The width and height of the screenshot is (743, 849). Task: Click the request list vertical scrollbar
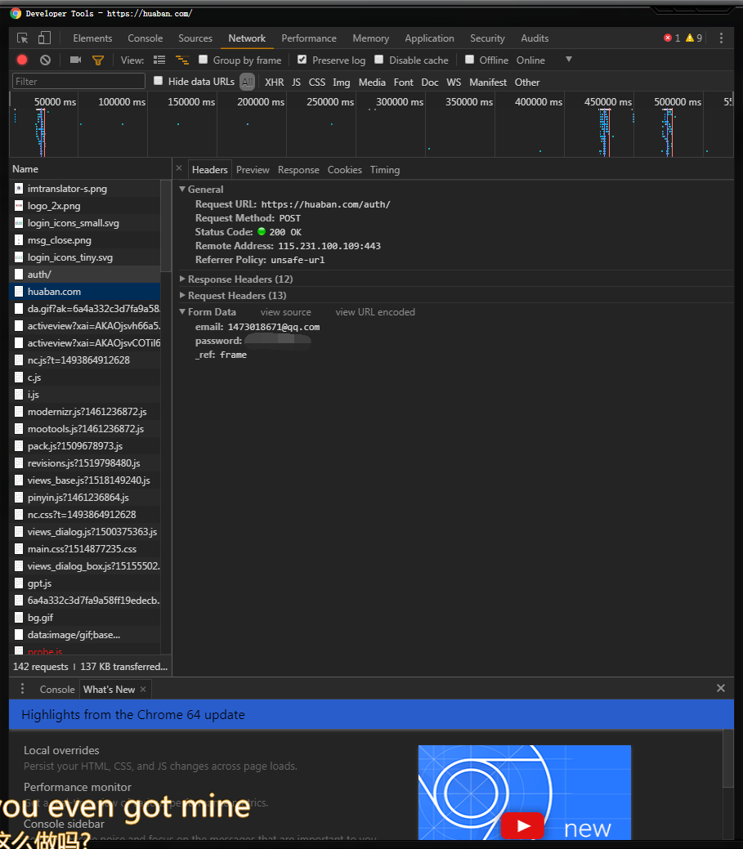tap(166, 226)
